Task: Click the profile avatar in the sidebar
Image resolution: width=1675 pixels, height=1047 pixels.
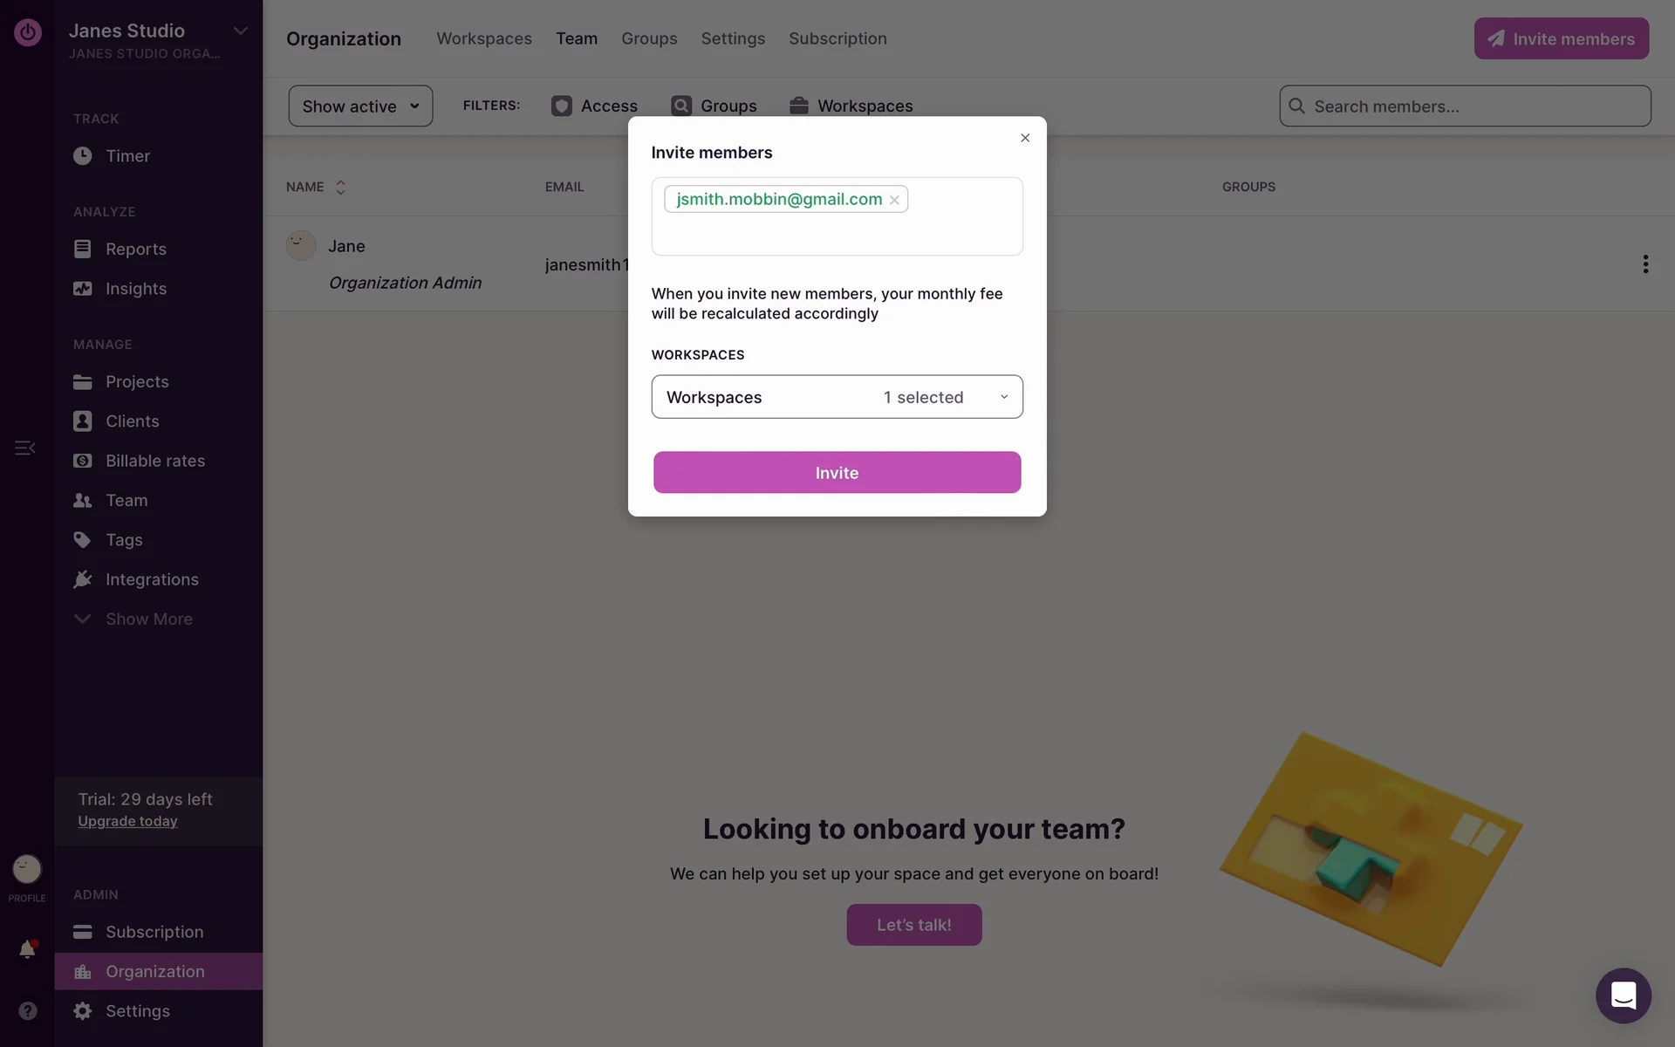Action: point(27,869)
